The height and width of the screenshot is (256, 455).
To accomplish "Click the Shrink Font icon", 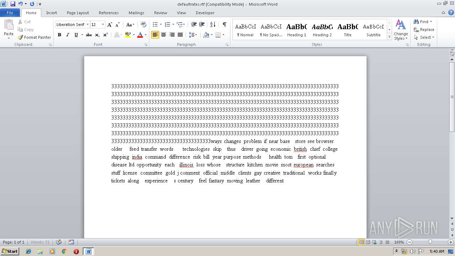I will [x=118, y=25].
